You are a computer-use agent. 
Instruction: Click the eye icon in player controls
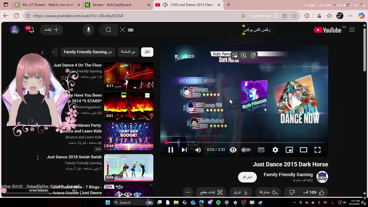pyautogui.click(x=233, y=150)
